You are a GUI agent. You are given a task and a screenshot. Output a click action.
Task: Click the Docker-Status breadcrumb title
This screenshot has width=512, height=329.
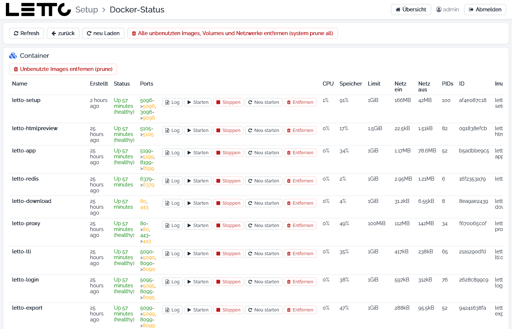[x=137, y=10]
